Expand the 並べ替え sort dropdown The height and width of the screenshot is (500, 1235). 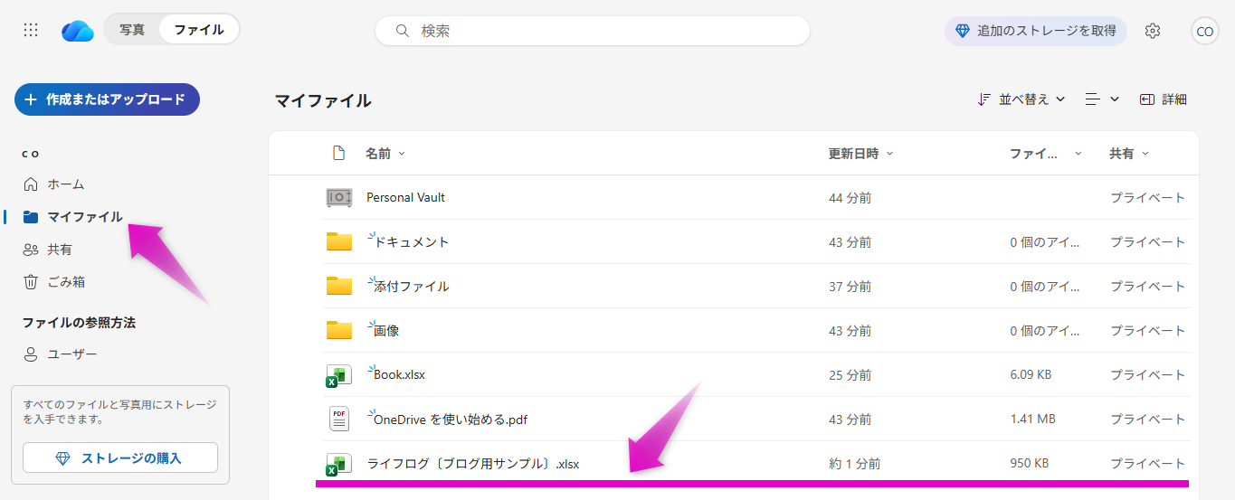[x=1021, y=99]
